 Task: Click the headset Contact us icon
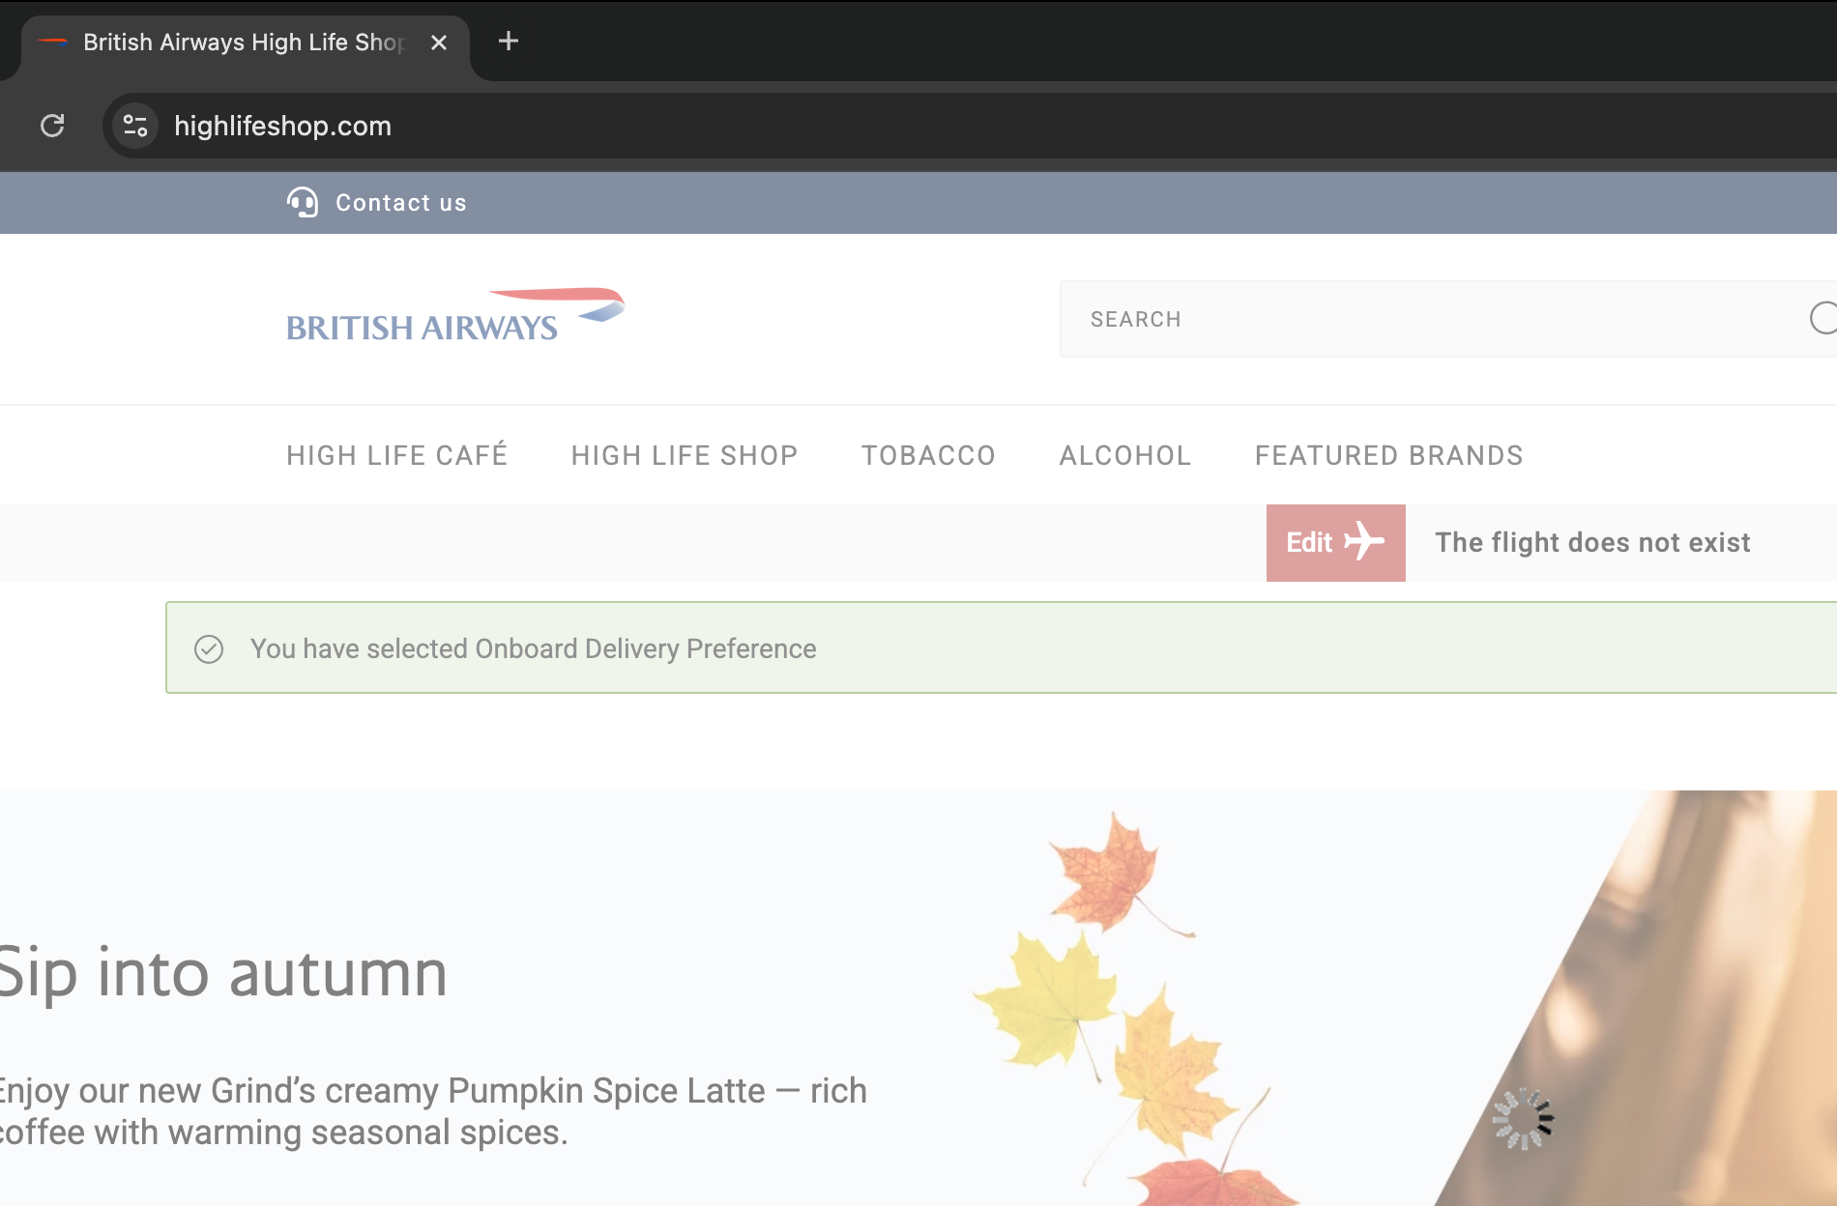(302, 203)
